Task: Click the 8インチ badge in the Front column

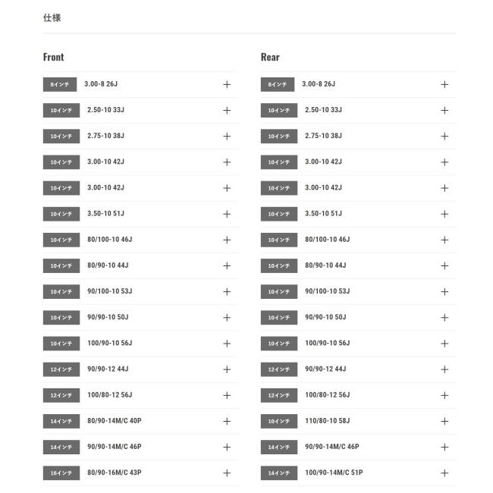Action: click(x=60, y=84)
